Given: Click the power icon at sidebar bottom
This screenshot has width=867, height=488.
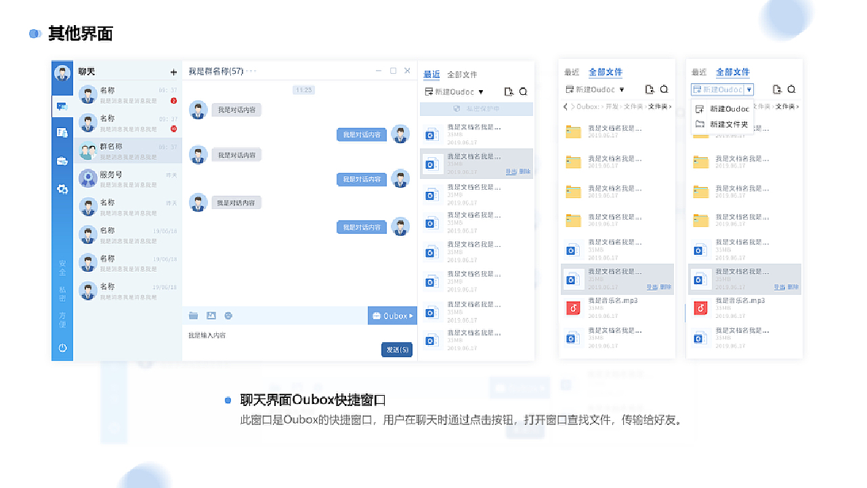Looking at the screenshot, I should (62, 348).
